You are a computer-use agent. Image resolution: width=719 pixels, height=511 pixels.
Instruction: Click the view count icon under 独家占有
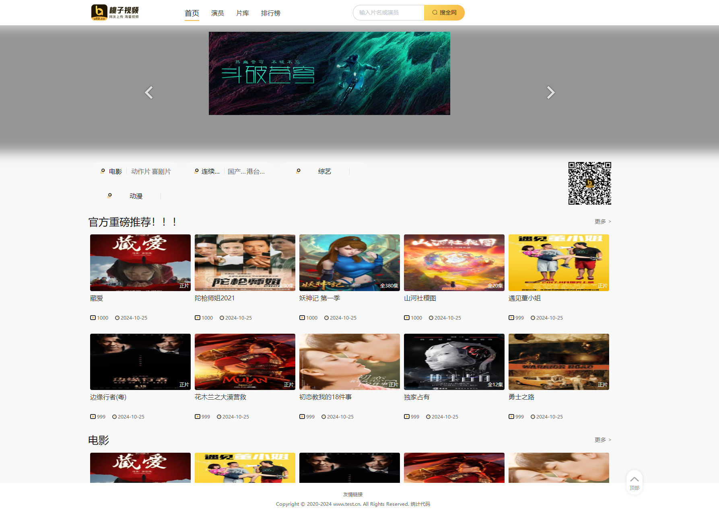click(407, 417)
